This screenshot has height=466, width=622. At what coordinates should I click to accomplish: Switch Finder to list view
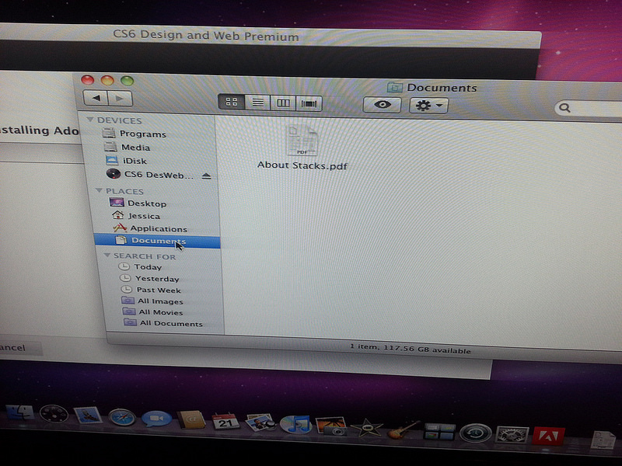point(257,103)
